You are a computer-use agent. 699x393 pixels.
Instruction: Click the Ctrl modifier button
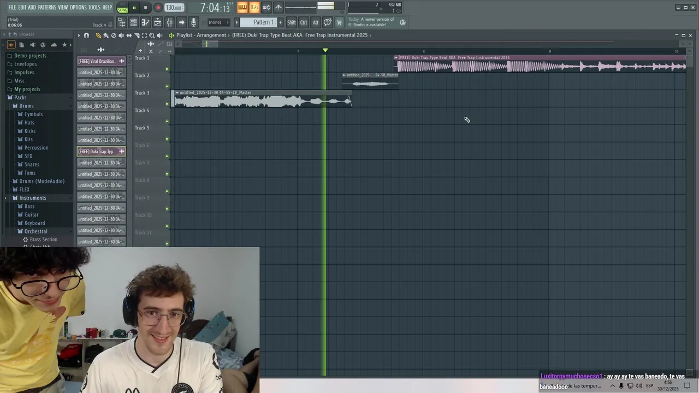click(x=304, y=22)
